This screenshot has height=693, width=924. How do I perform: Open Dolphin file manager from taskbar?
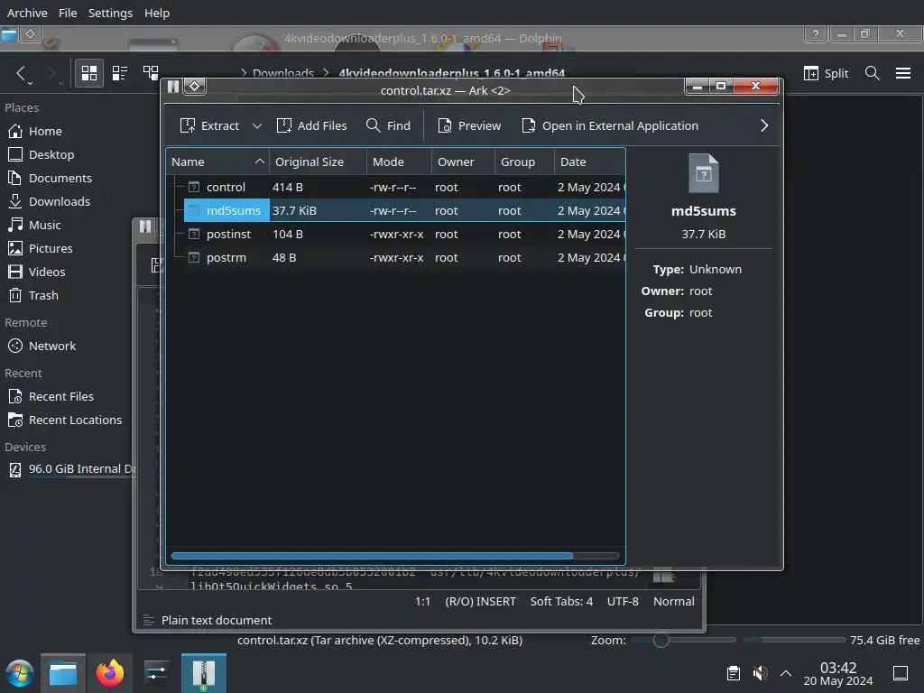pyautogui.click(x=63, y=673)
